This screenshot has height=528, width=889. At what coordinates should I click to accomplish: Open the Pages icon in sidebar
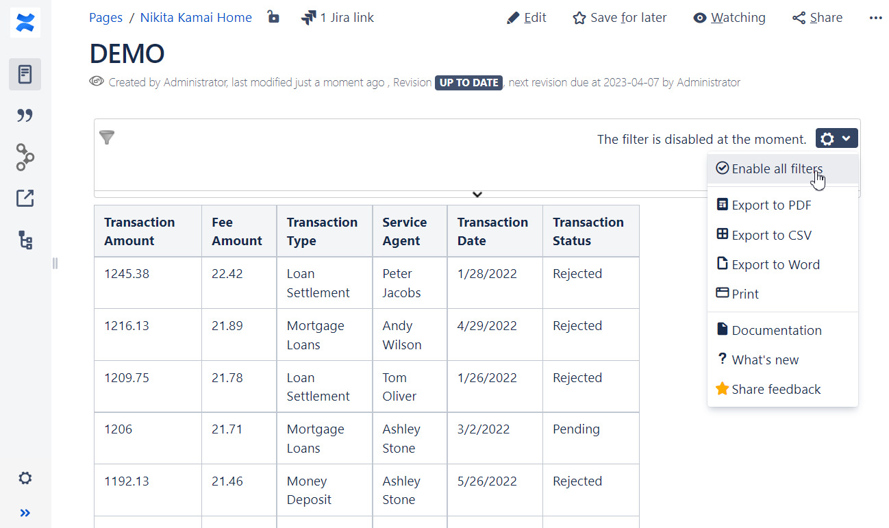(x=25, y=75)
